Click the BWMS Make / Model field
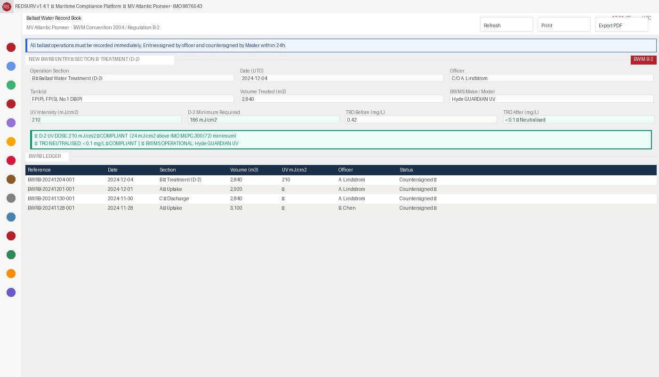Screen dimensions: 659x377 pyautogui.click(x=552, y=99)
